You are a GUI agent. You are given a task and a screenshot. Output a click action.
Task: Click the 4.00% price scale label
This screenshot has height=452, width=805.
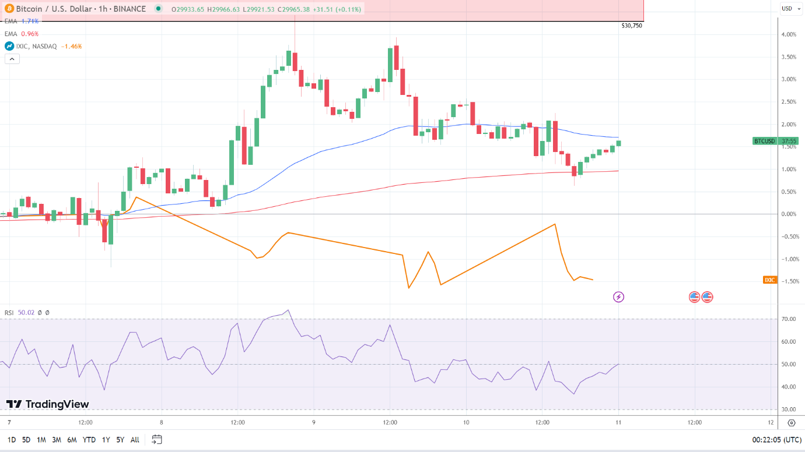[789, 34]
